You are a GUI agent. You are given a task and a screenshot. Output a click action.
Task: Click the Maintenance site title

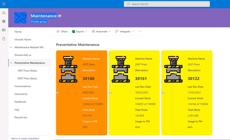[43, 16]
